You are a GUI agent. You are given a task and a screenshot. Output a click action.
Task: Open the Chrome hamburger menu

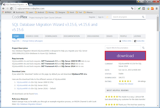[157, 9]
